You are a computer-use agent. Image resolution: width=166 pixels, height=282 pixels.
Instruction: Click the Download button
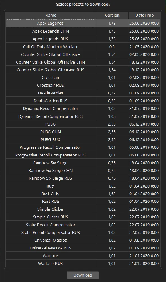tap(83, 275)
